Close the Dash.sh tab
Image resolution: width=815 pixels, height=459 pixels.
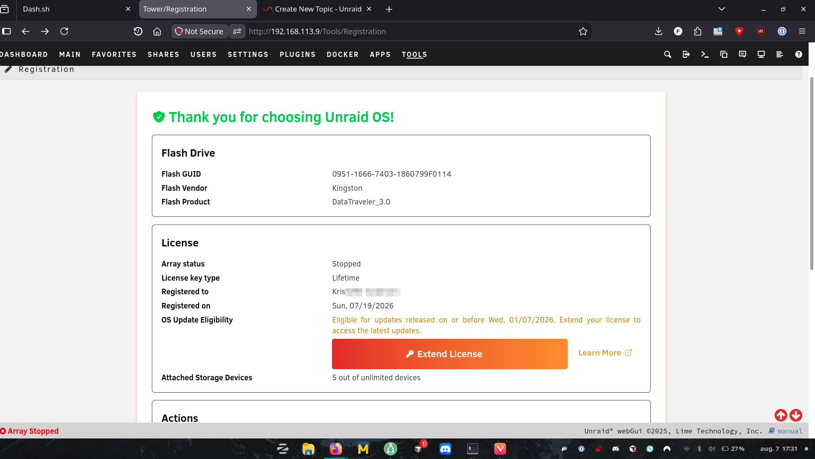(128, 9)
